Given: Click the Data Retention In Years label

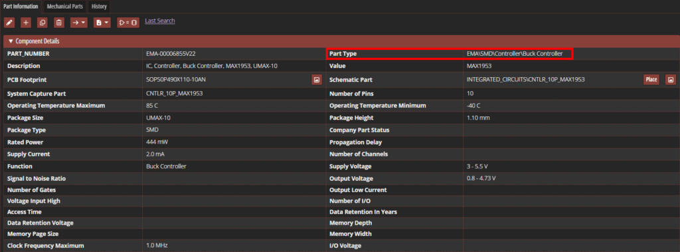Looking at the screenshot, I should click(363, 212).
